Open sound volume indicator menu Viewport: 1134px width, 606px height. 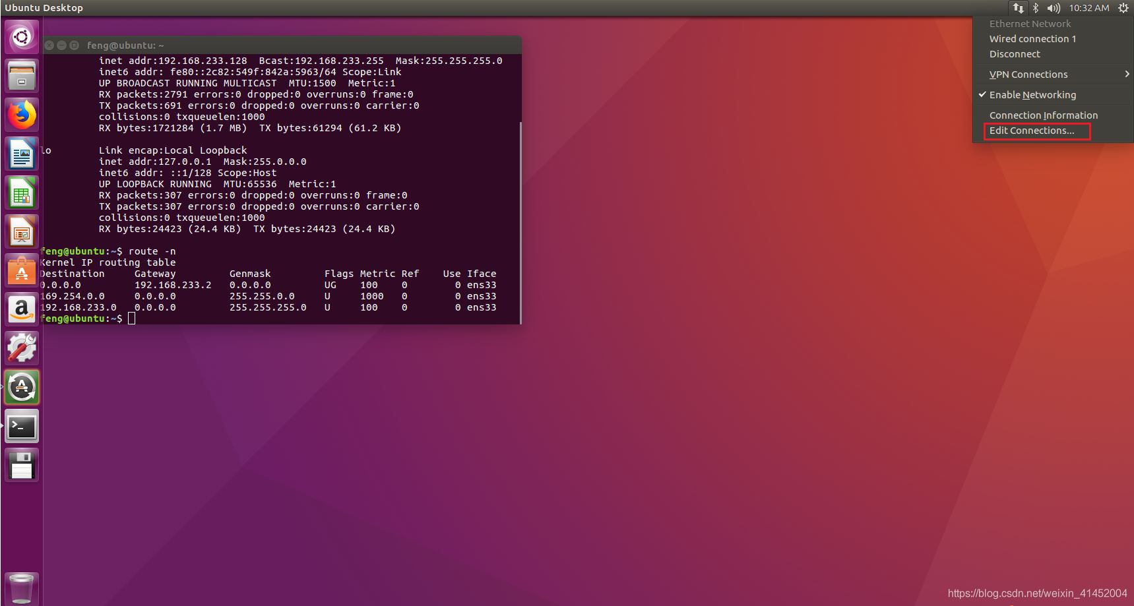tap(1054, 8)
